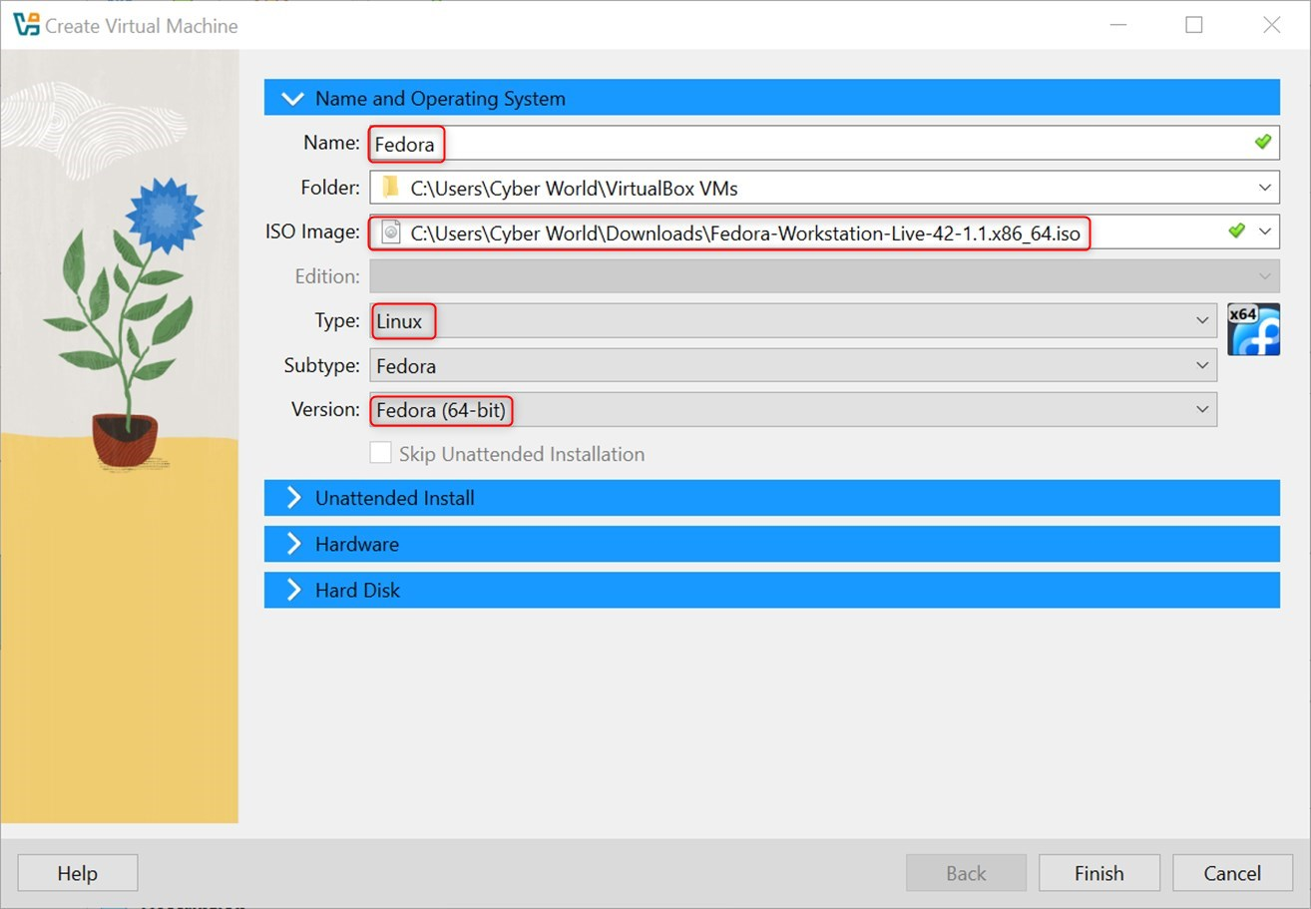This screenshot has width=1311, height=909.
Task: Open the disabled Edition dropdown
Action: pyautogui.click(x=824, y=275)
